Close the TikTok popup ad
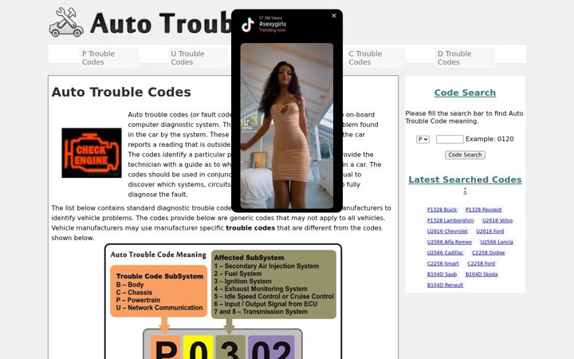Image resolution: width=574 pixels, height=359 pixels. (x=334, y=16)
